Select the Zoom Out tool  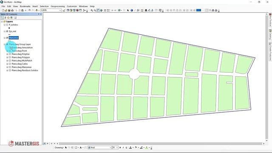(x=95, y=10)
